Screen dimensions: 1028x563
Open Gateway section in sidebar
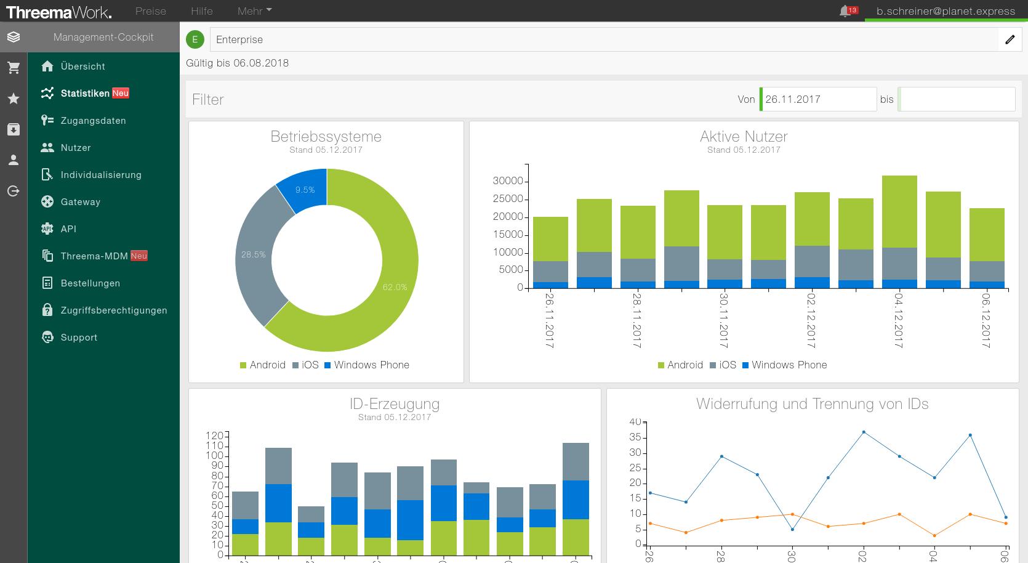click(x=81, y=202)
